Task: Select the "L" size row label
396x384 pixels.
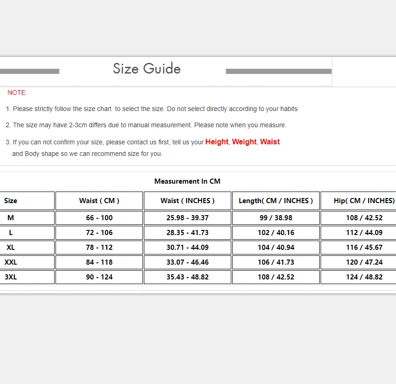Action: coord(11,232)
